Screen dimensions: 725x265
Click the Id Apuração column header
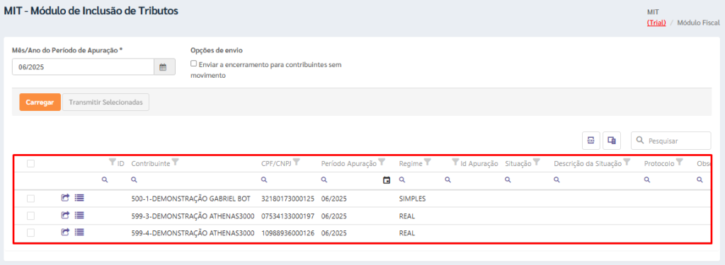pyautogui.click(x=479, y=163)
